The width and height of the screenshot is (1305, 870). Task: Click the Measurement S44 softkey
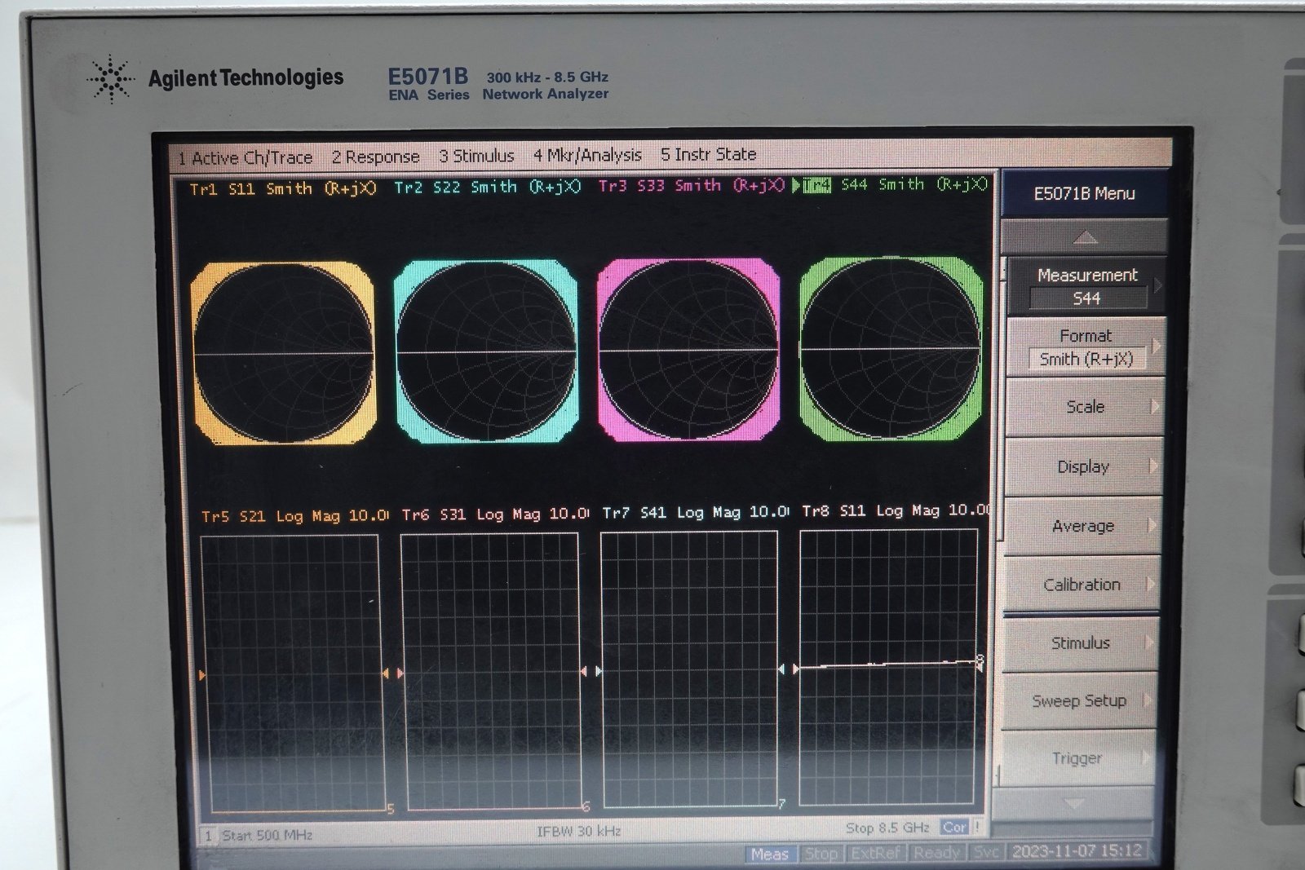(1086, 286)
